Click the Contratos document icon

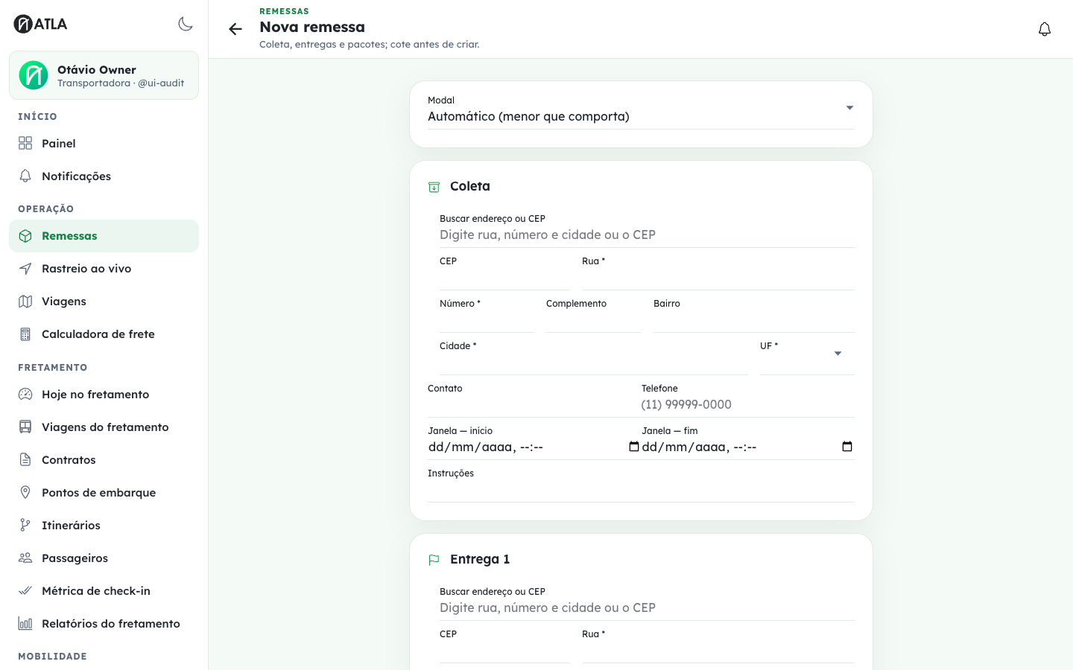click(x=25, y=460)
